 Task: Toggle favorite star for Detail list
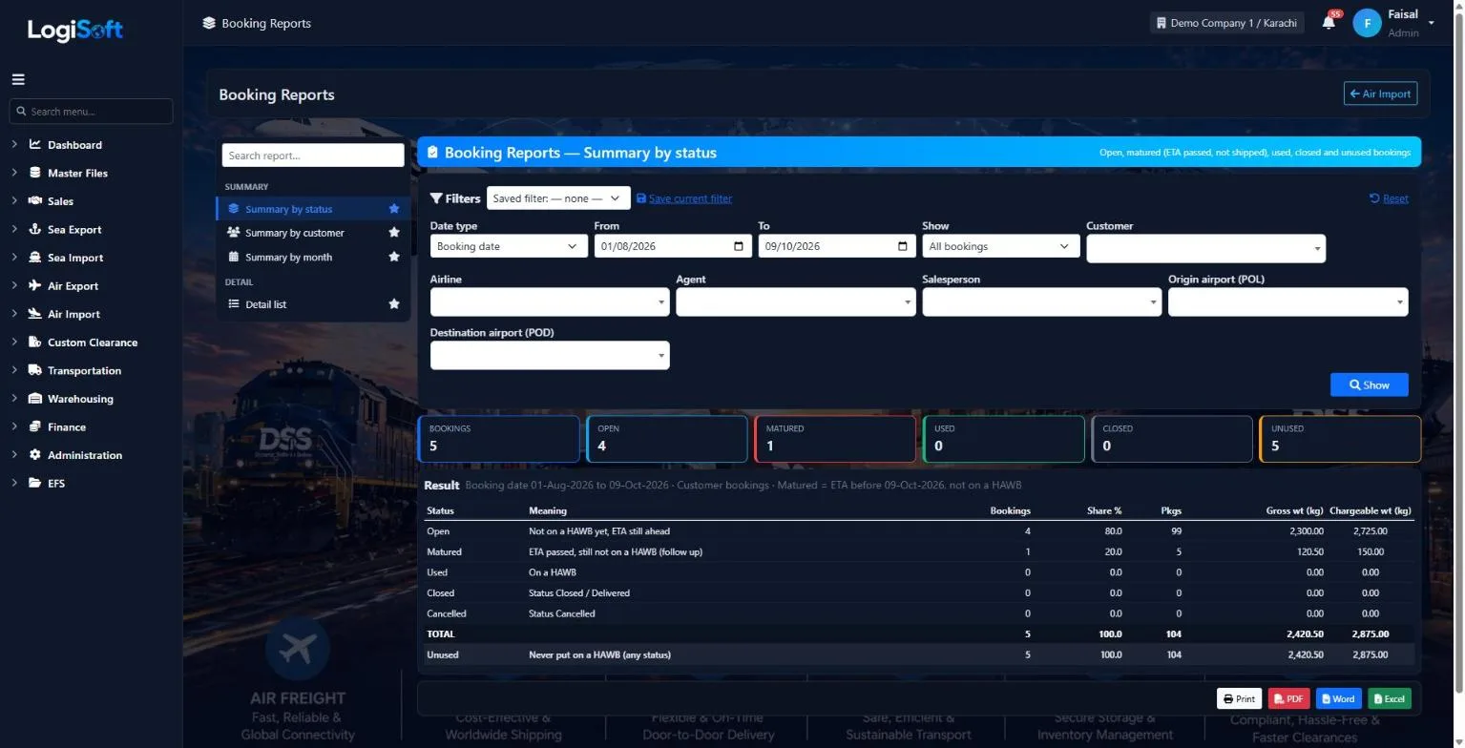coord(394,304)
